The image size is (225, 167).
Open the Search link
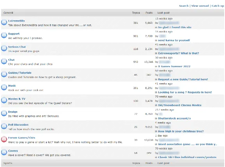184,6
